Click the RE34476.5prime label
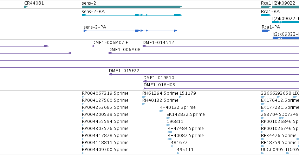The width and height of the screenshot is (299, 155). (279, 136)
